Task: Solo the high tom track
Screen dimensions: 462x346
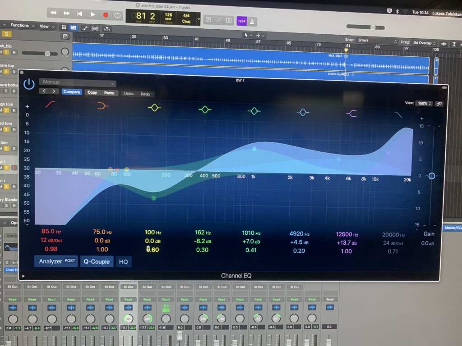Action: [x=6, y=110]
